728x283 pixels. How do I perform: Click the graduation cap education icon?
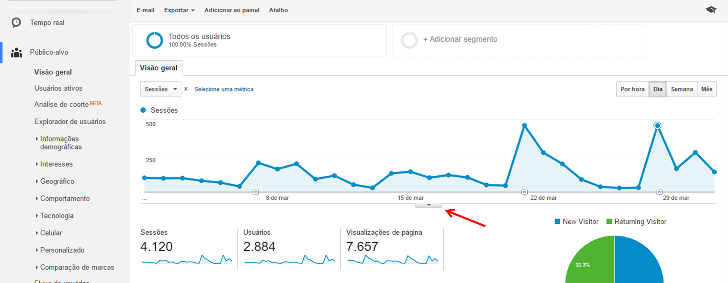711,10
